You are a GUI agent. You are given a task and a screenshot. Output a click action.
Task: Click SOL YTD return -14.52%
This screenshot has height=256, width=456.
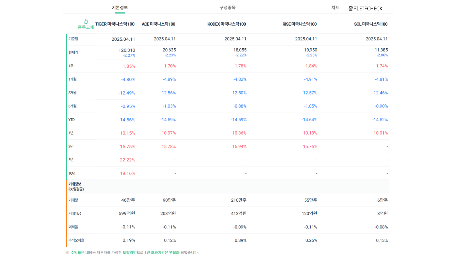(380, 120)
